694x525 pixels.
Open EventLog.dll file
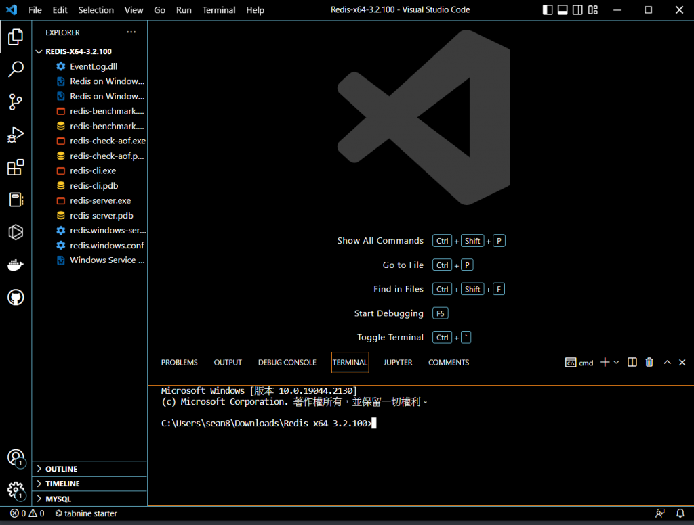point(90,66)
